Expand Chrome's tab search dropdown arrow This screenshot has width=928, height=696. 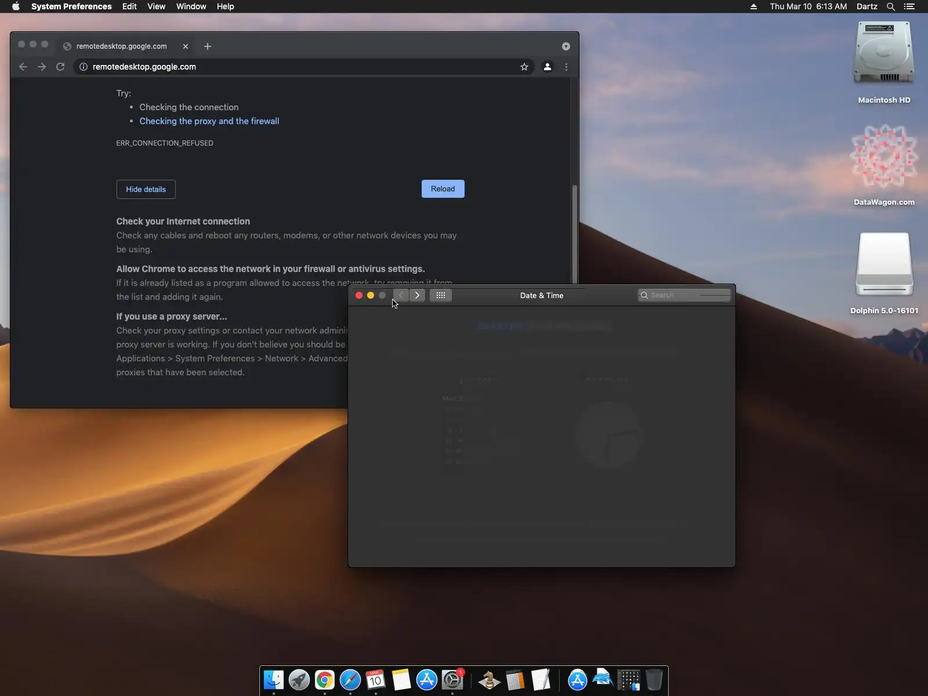(x=566, y=46)
